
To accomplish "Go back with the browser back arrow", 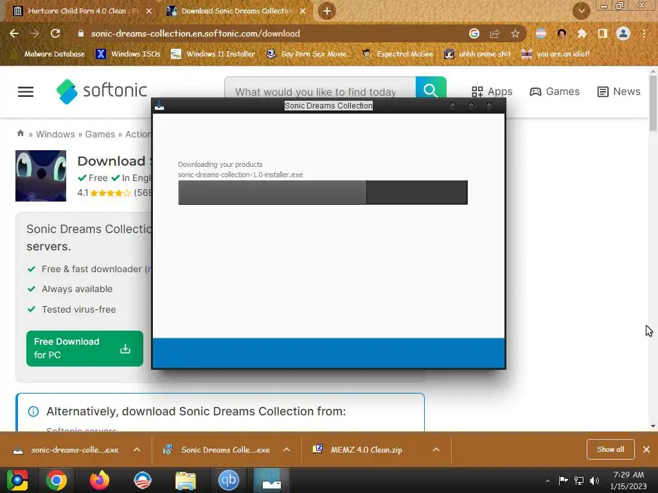I will (x=14, y=33).
